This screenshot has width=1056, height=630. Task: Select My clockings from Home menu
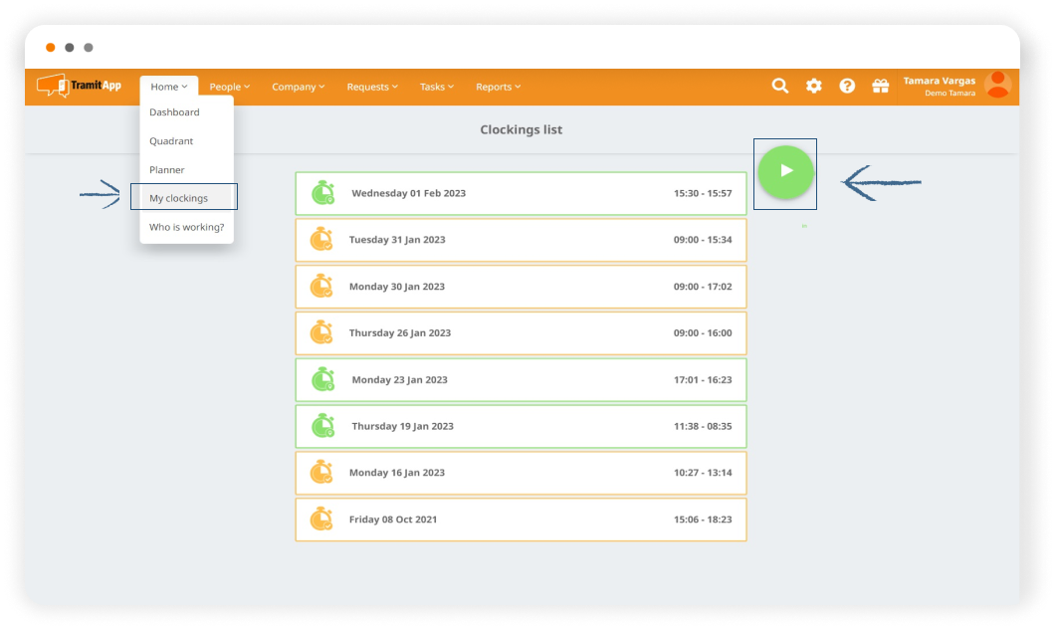click(179, 198)
